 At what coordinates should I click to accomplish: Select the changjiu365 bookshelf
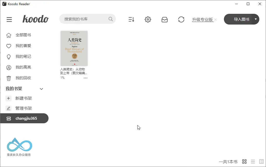tap(24, 118)
